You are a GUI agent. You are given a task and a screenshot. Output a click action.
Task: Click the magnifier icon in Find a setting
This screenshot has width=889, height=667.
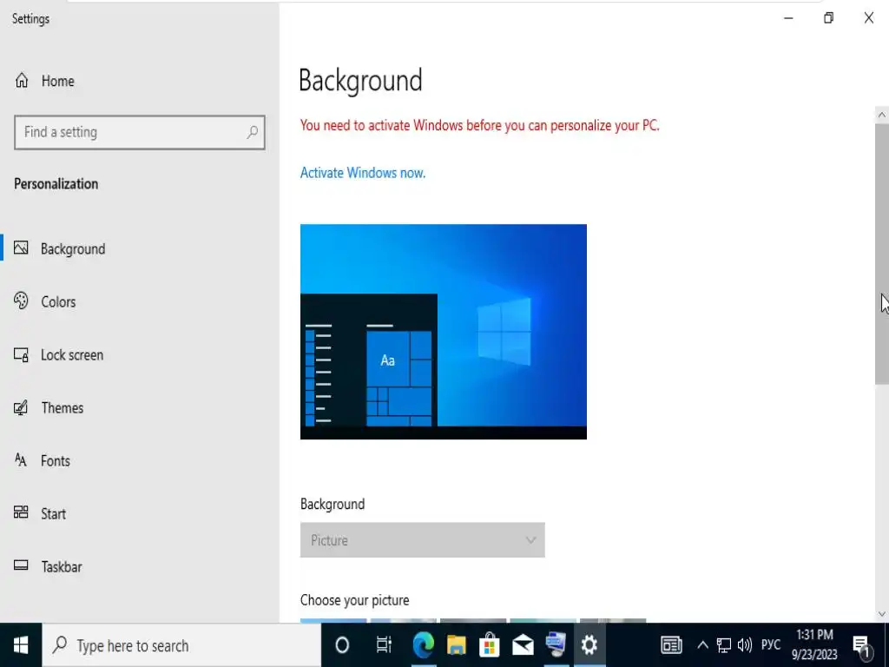click(x=253, y=133)
